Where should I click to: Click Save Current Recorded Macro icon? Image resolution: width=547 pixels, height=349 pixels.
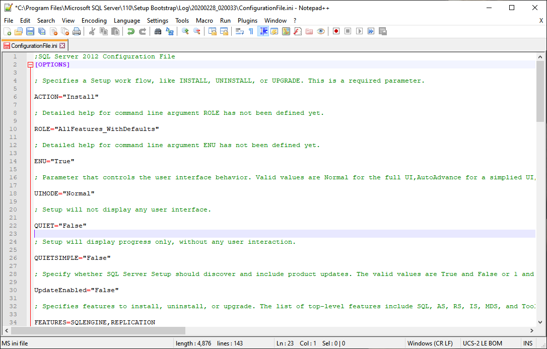pos(383,31)
